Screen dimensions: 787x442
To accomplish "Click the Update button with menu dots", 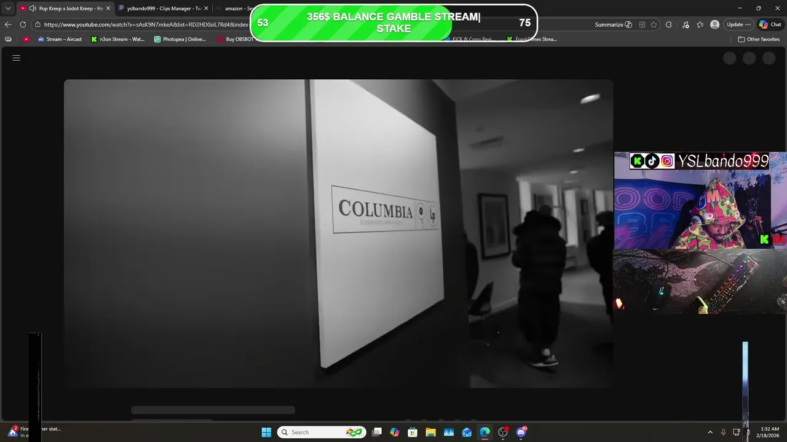I will pos(738,25).
